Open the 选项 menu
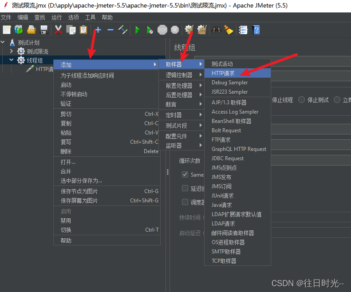The width and height of the screenshot is (351, 292). point(73,17)
